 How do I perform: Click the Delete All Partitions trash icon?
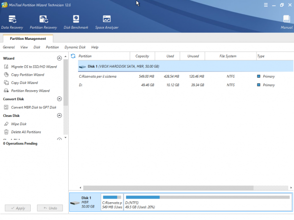tap(6, 132)
